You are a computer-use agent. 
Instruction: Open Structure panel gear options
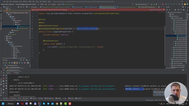point(27,60)
